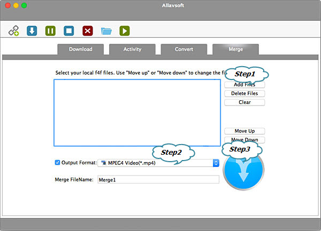Go to the Convert tab
Image resolution: width=321 pixels, height=231 pixels.
point(184,49)
